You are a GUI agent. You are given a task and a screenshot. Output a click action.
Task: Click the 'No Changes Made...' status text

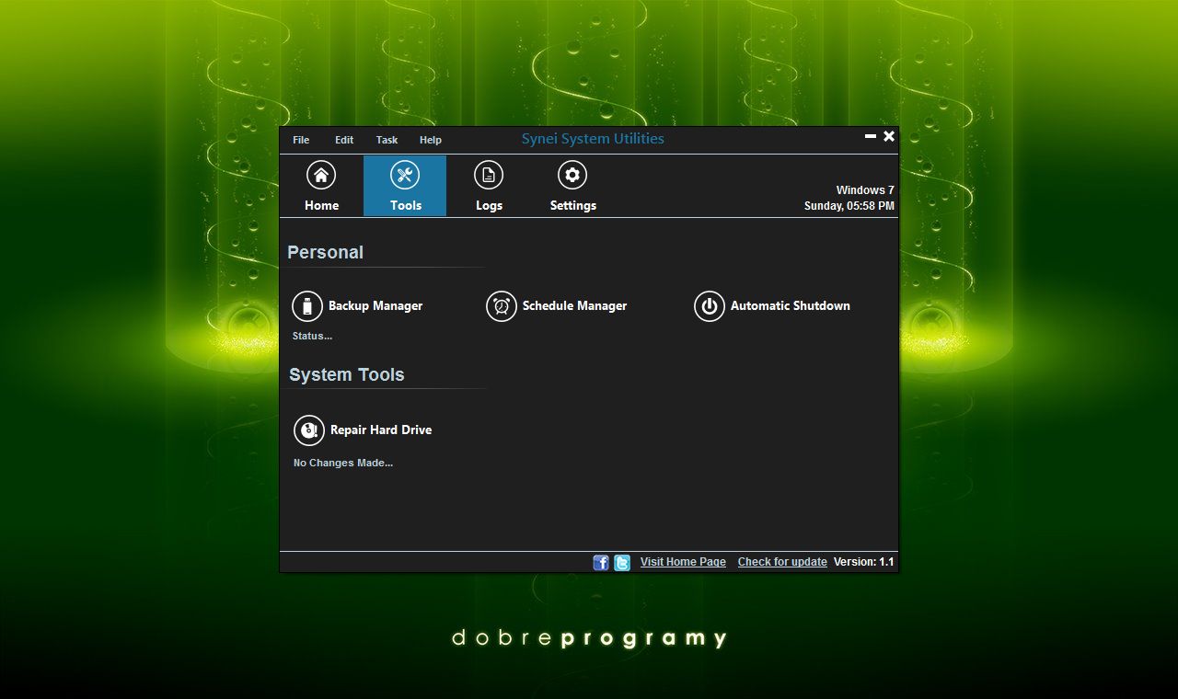click(343, 463)
